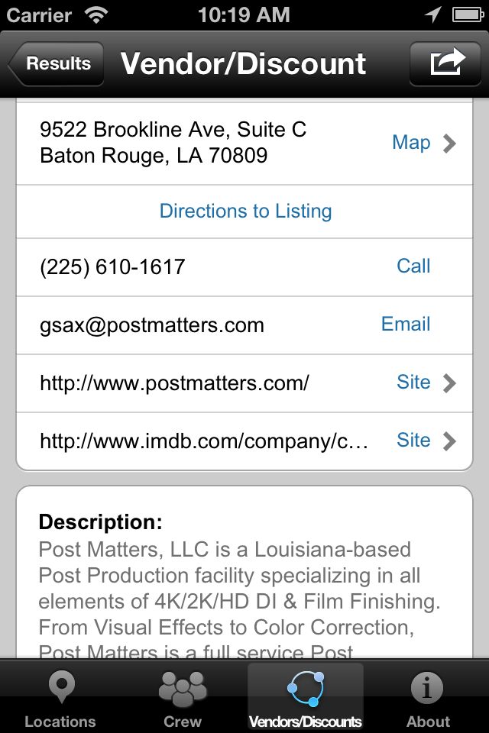The width and height of the screenshot is (489, 733).
Task: Open the Locations pin icon tab
Action: pyautogui.click(x=61, y=687)
